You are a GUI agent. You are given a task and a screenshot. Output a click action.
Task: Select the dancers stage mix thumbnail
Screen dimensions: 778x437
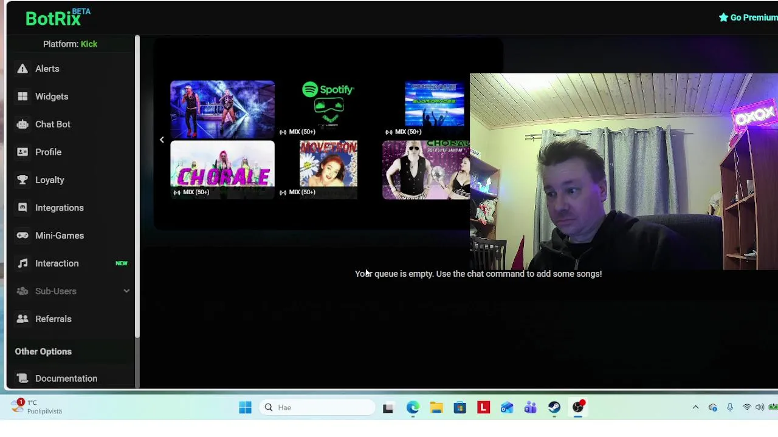pos(222,109)
